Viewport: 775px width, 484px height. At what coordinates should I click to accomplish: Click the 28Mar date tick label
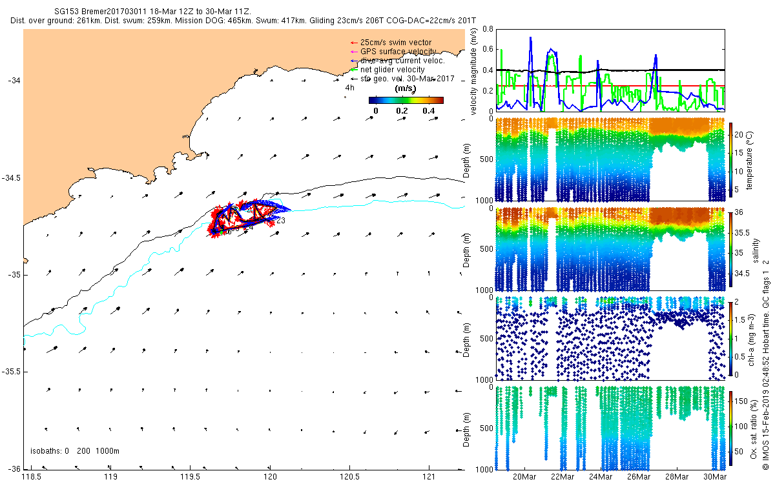pos(677,477)
